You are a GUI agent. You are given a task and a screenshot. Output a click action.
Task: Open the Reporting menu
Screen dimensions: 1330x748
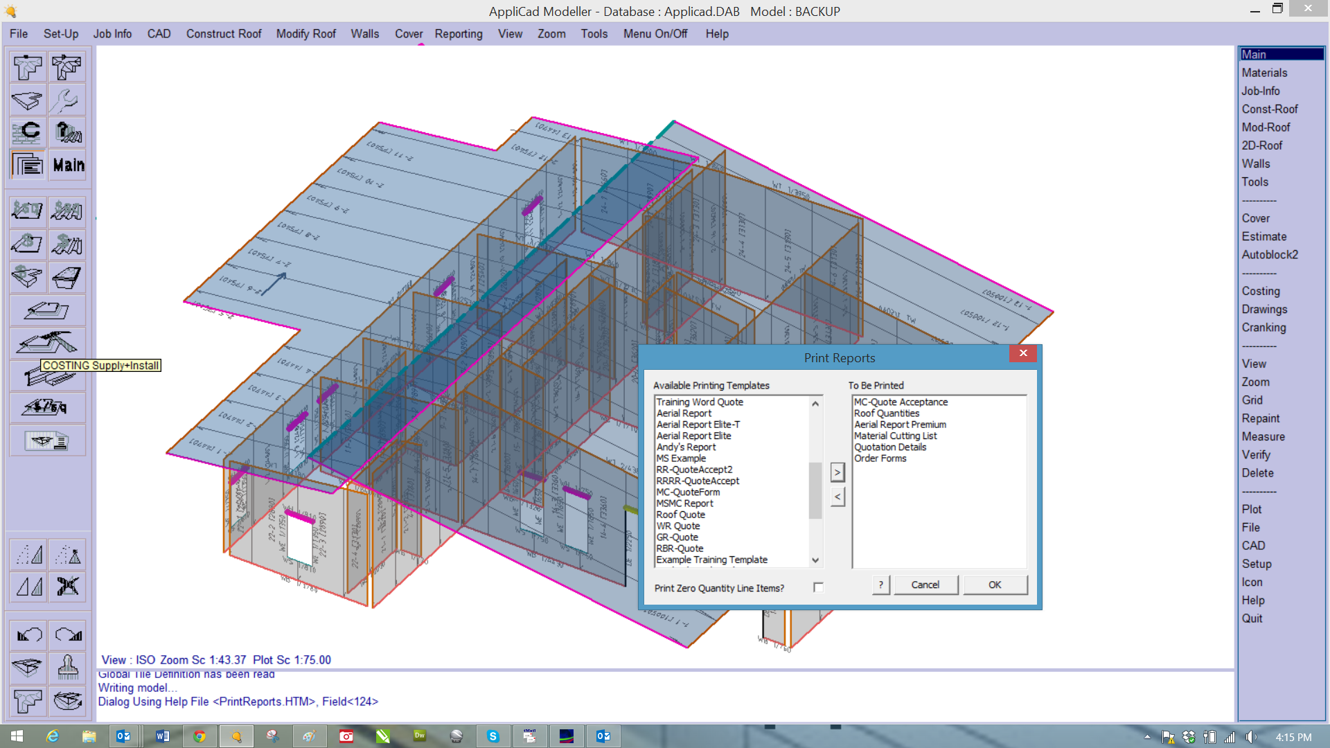pyautogui.click(x=458, y=34)
